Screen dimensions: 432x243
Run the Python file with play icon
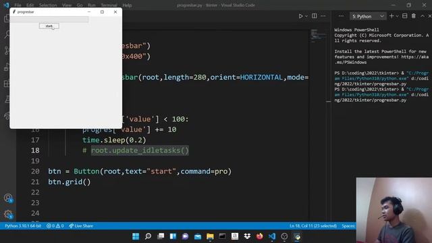click(300, 16)
